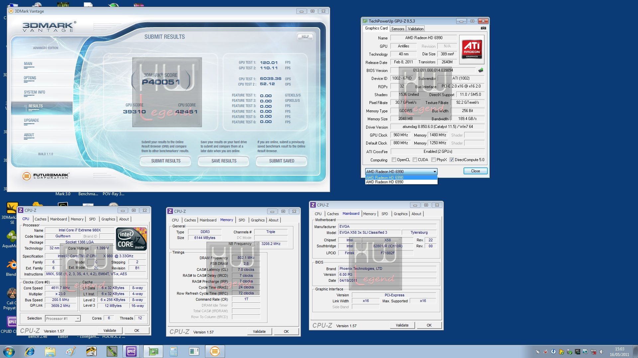Select OPTIONS in the 3DMark Vantage sidebar
Viewport: 638px width, 358px height.
pos(30,78)
